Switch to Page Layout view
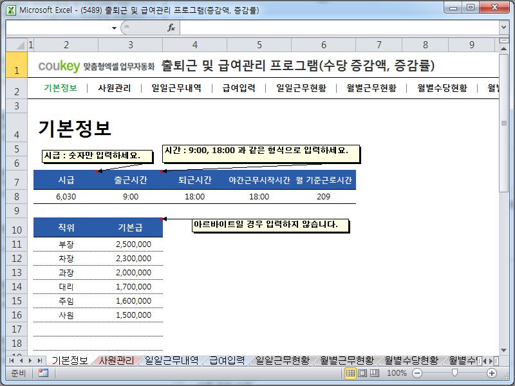The height and width of the screenshot is (386, 515). 362,373
